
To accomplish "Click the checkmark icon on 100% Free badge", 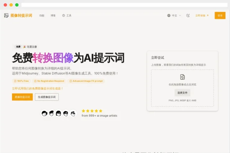I will 15,81.
